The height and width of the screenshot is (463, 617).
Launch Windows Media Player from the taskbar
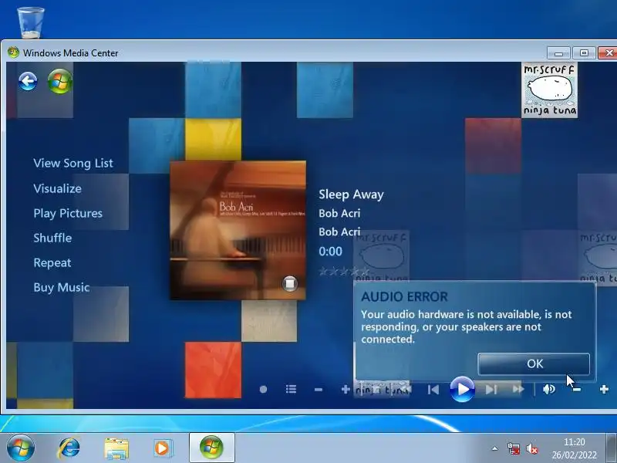162,448
